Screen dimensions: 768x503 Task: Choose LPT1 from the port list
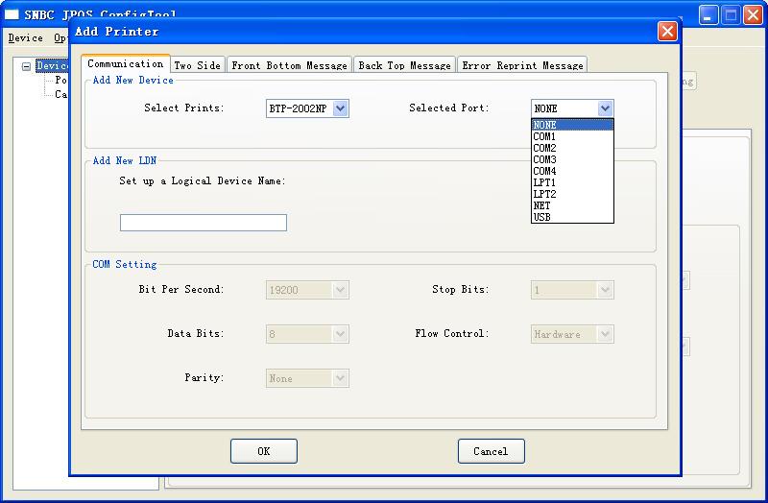point(572,182)
